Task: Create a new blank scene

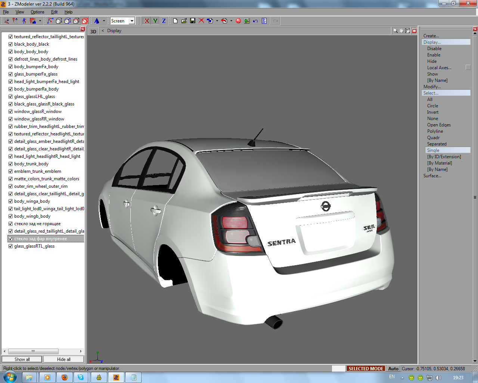Action: [175, 21]
